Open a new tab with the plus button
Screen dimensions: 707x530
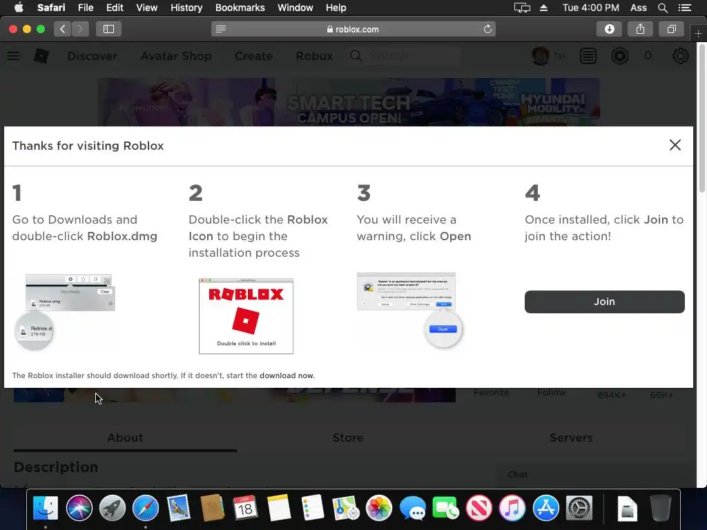(698, 33)
